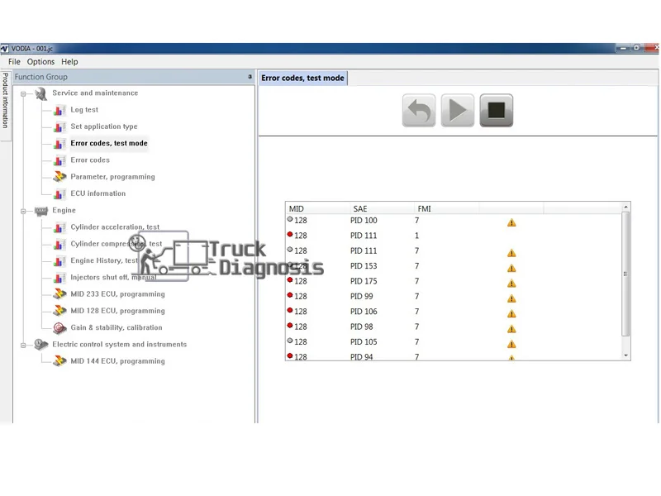661x496 pixels.
Task: Toggle the auto-hide pin on Function Group panel
Action: pyautogui.click(x=250, y=76)
